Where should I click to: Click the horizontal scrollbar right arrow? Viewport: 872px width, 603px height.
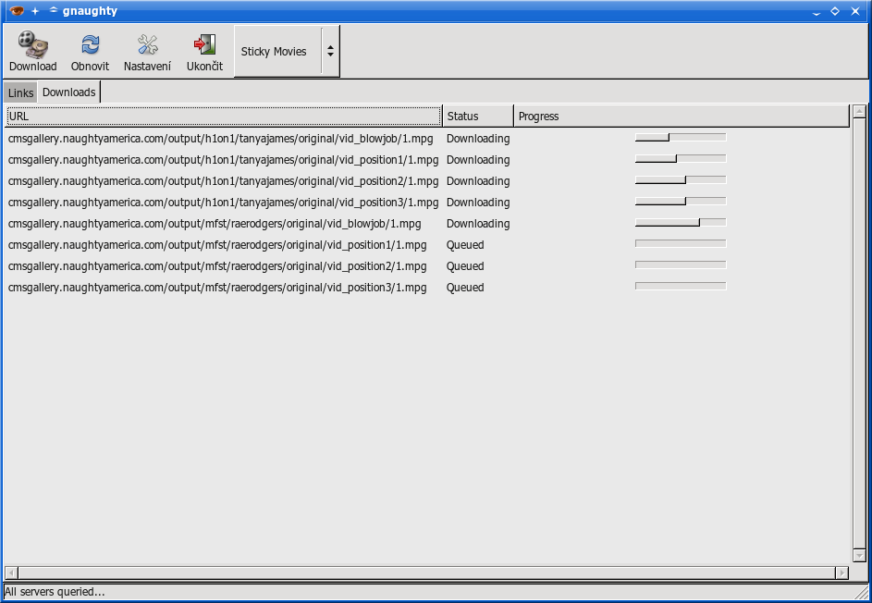point(842,572)
